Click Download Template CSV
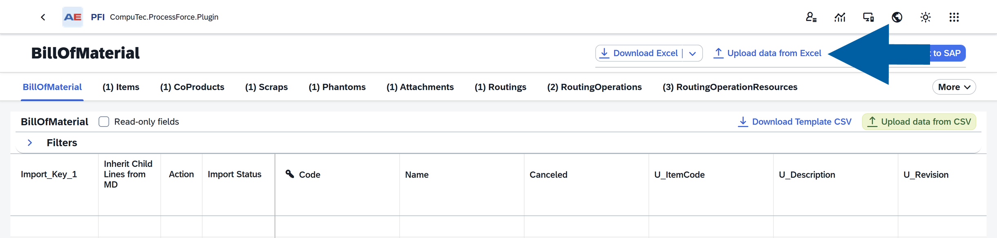Image resolution: width=997 pixels, height=238 pixels. [x=794, y=122]
